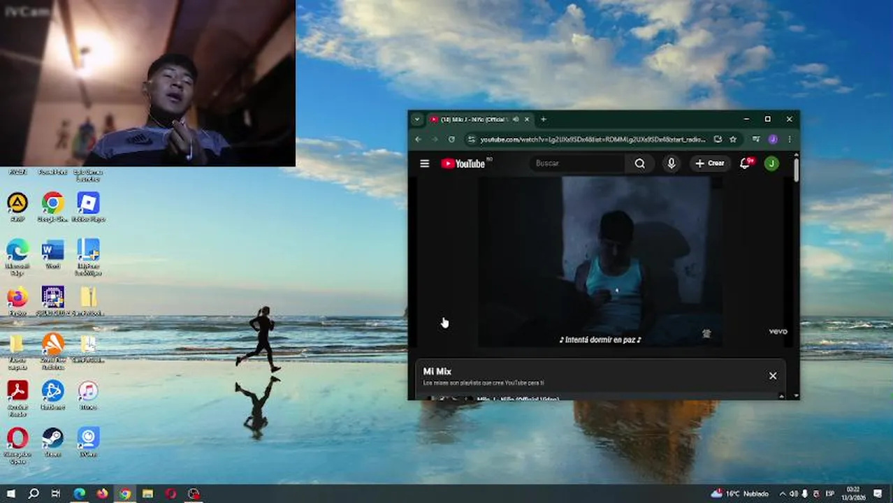Open Avast Free Antivirus desktop shortcut

52,351
